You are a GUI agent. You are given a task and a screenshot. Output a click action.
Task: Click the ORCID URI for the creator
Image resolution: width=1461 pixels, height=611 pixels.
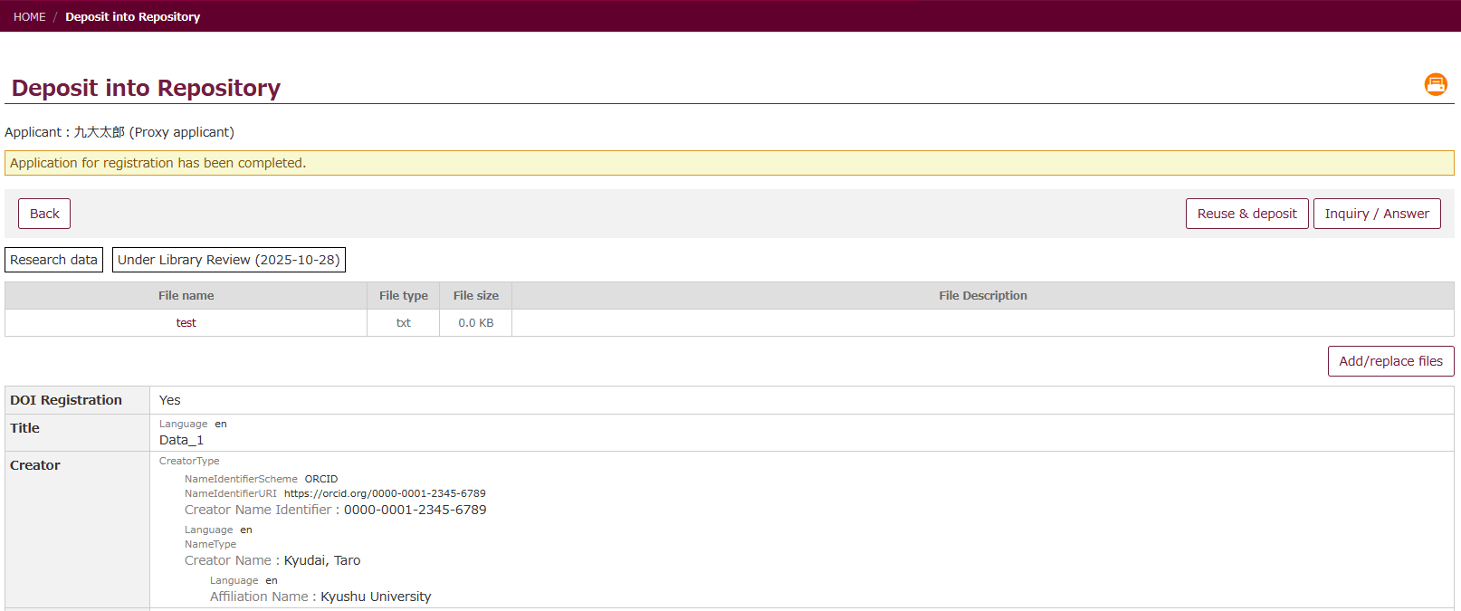[x=385, y=493]
